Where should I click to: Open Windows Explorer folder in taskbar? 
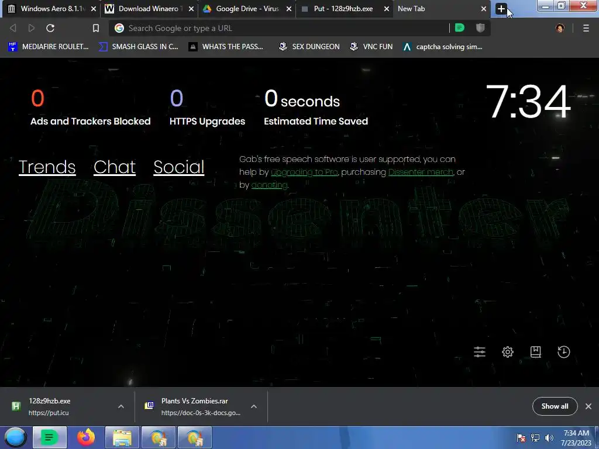pyautogui.click(x=122, y=437)
